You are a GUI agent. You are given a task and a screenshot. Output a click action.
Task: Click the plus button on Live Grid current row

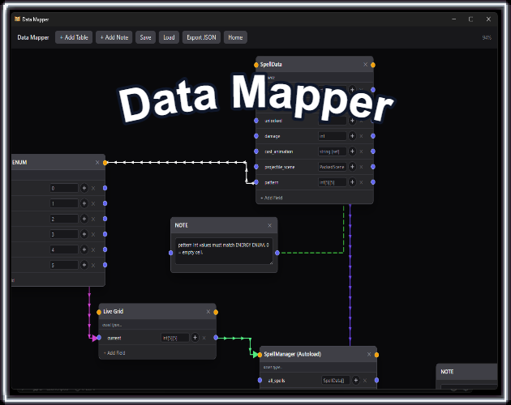pos(195,338)
